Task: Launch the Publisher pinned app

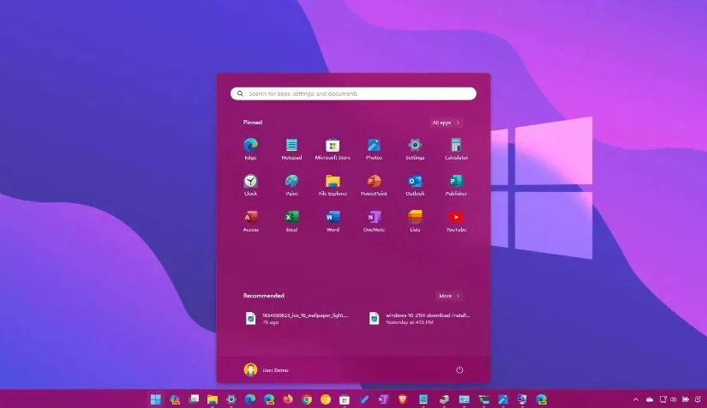Action: click(456, 185)
